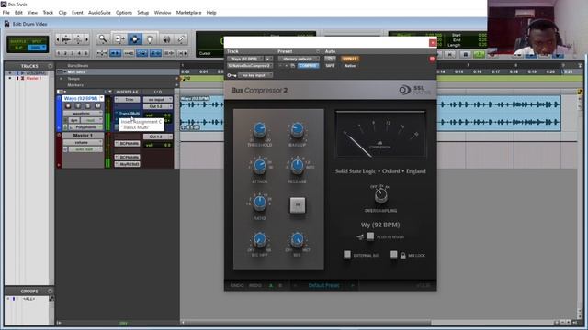Open the no key input dropdown
The height and width of the screenshot is (330, 588).
point(255,75)
